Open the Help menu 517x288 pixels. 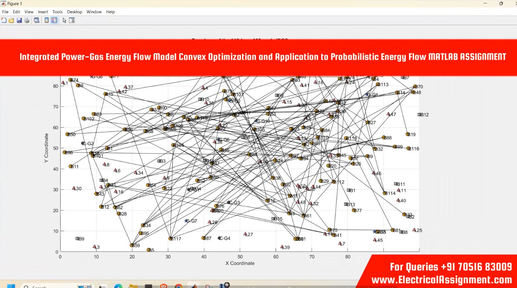coord(110,12)
